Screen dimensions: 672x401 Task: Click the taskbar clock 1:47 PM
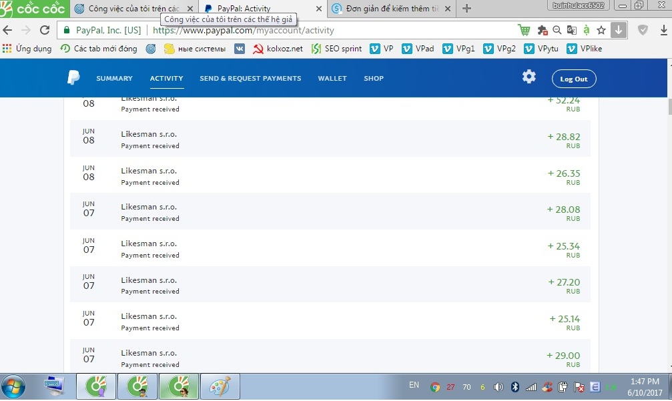[645, 387]
